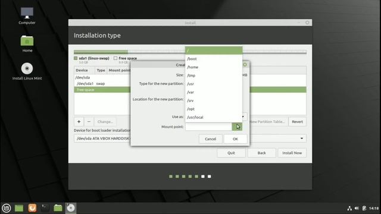Screen dimensions: 381x214
Task: Open the file manager from the taskbar
Action: (58, 208)
